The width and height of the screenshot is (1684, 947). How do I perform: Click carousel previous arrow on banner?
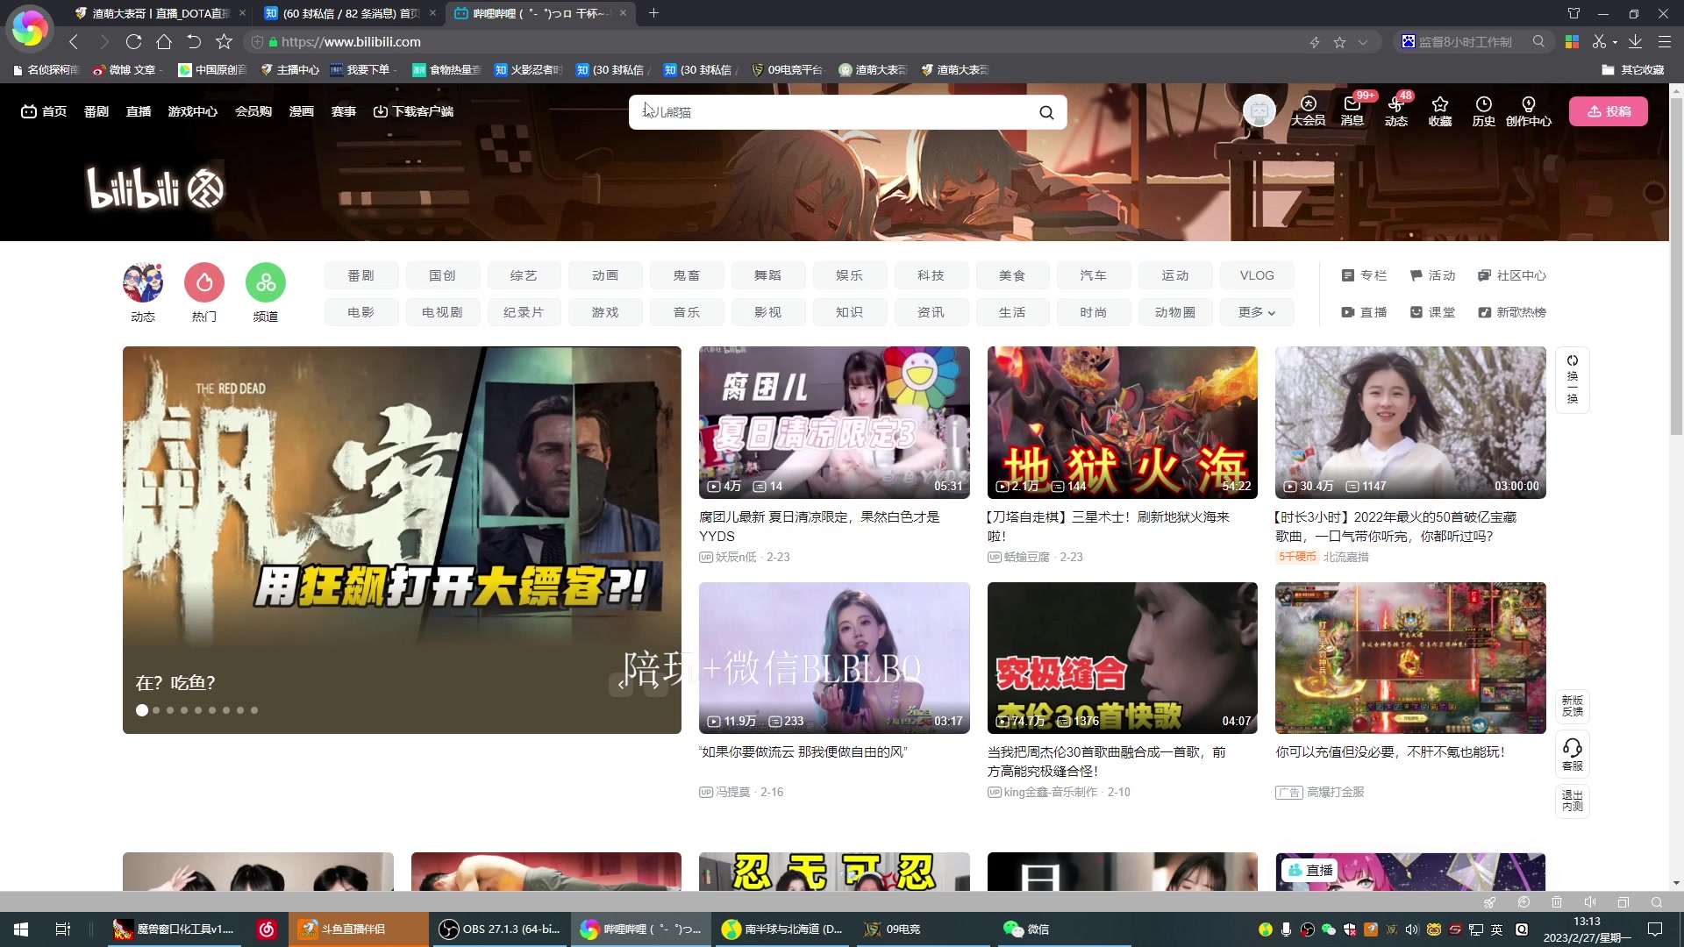621,685
